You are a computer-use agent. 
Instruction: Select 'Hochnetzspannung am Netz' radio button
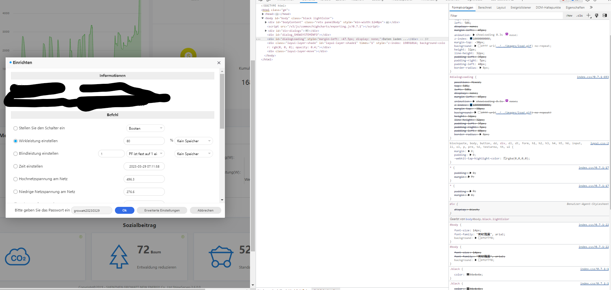[16, 179]
